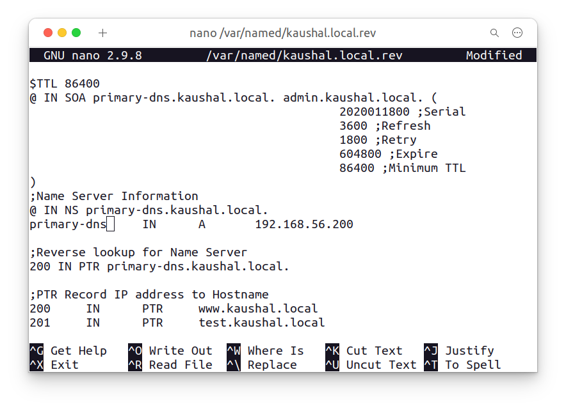The image size is (566, 411).
Task: Click the Replace shortcut label
Action: point(271,364)
